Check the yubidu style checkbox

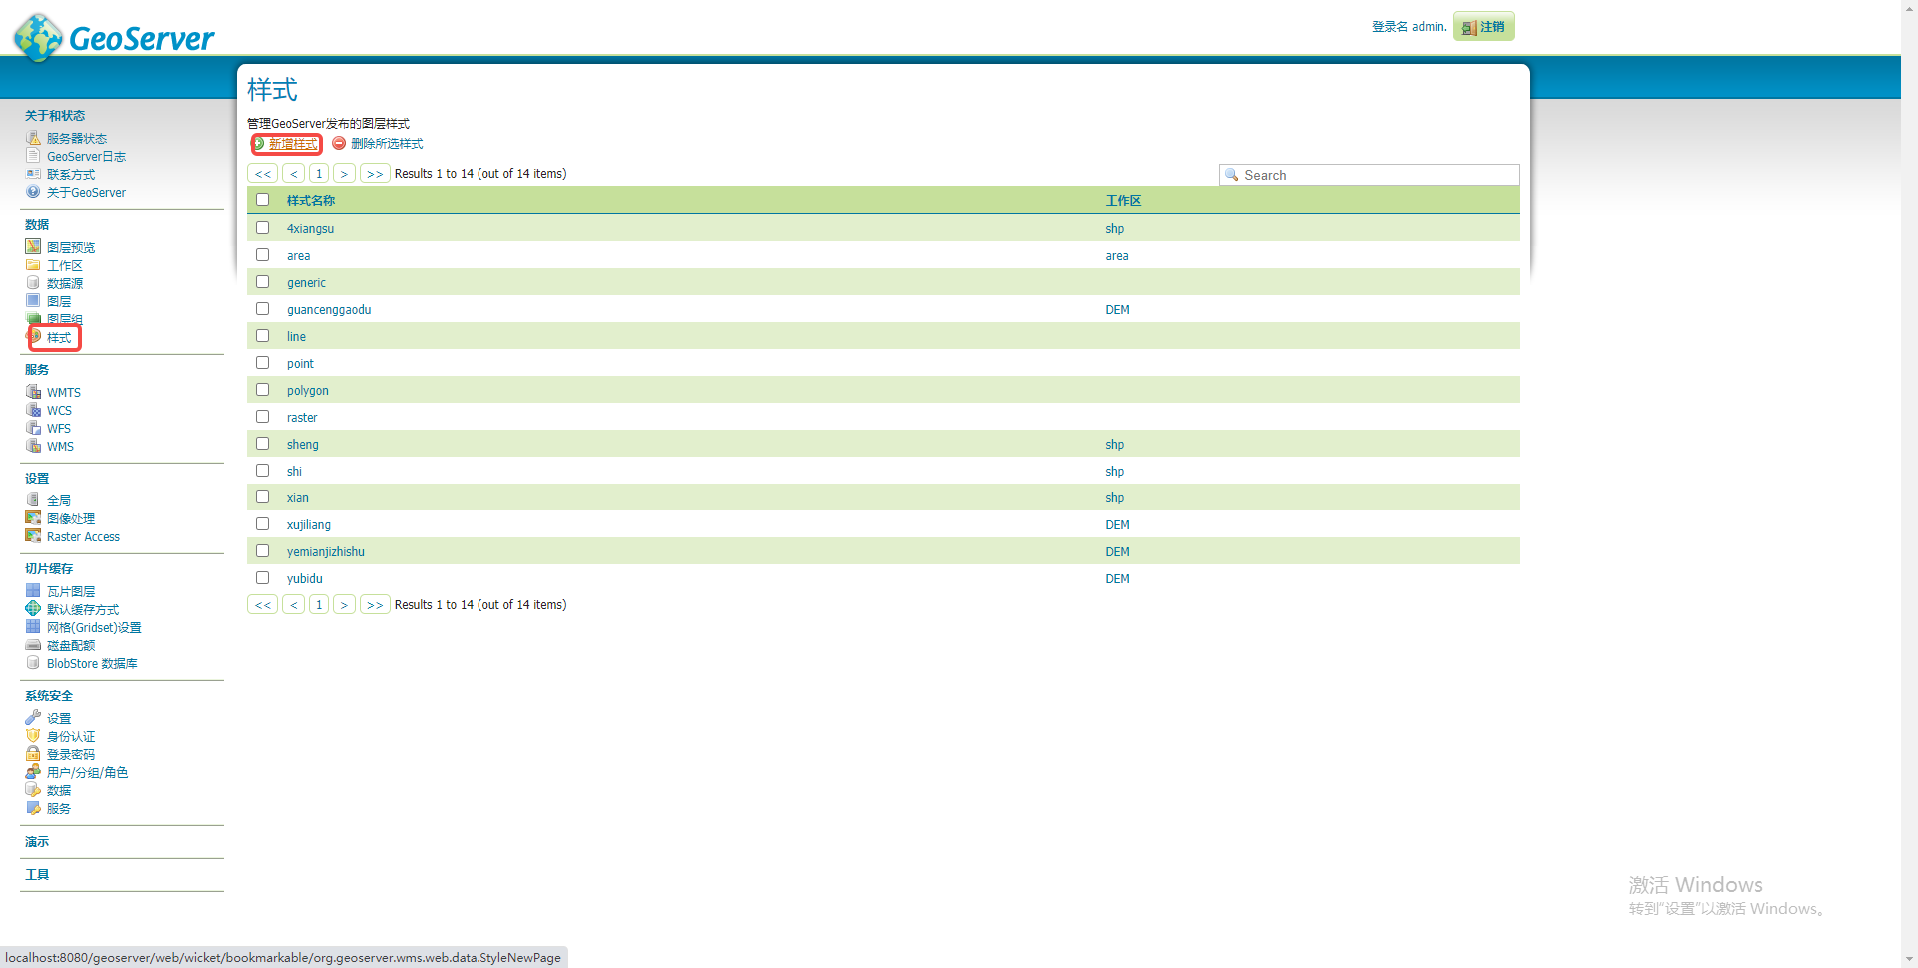[x=262, y=578]
